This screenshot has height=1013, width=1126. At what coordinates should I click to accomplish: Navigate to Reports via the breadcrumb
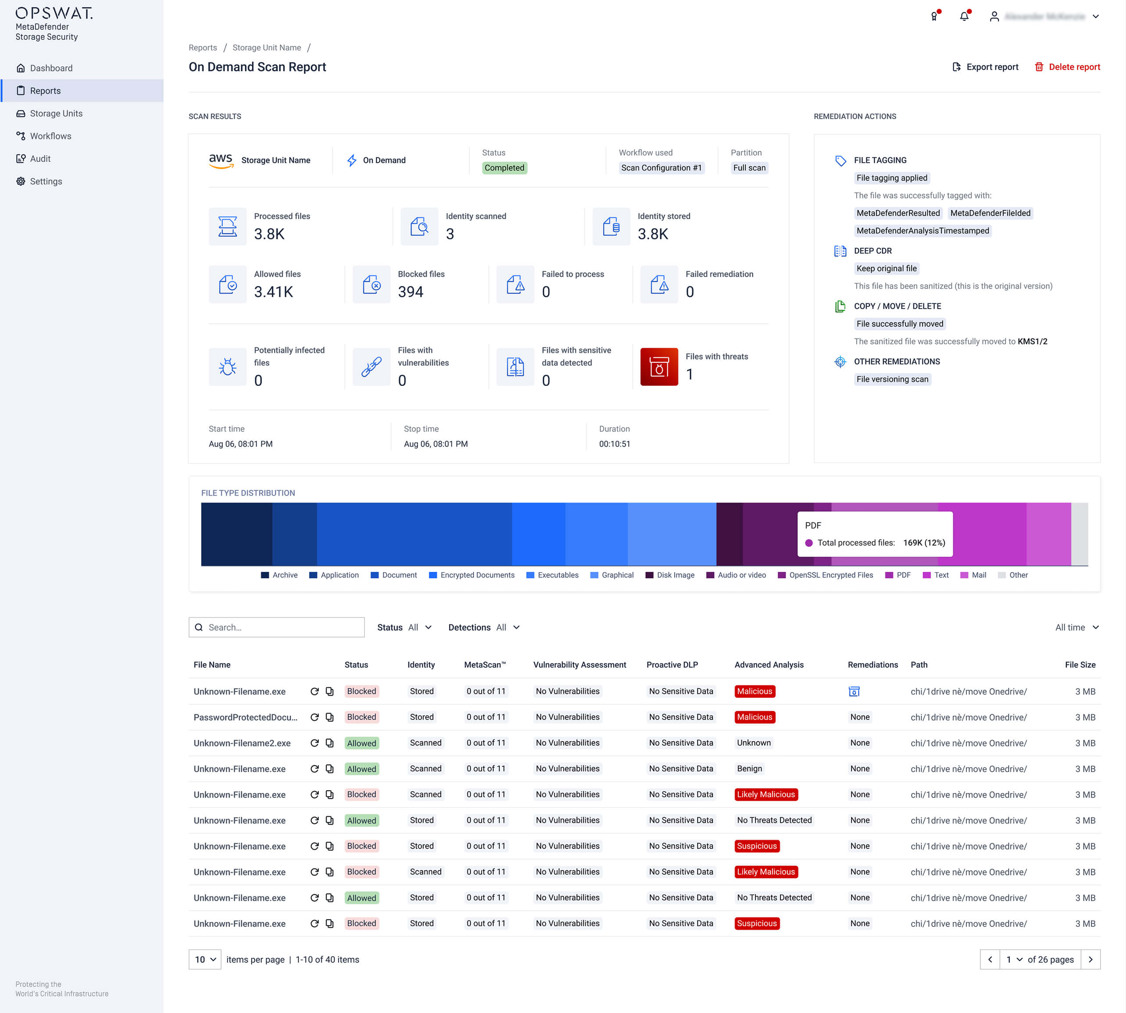[203, 47]
